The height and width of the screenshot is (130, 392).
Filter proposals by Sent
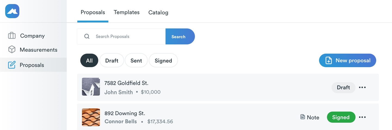coord(136,61)
